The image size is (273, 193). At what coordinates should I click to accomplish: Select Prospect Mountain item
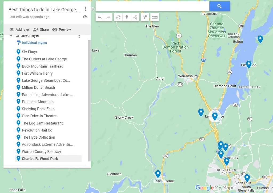(48, 102)
